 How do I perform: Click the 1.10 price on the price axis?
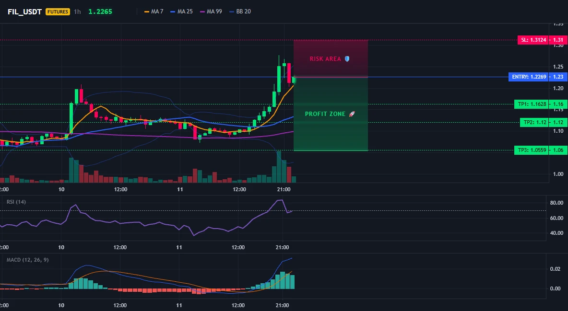(x=558, y=131)
